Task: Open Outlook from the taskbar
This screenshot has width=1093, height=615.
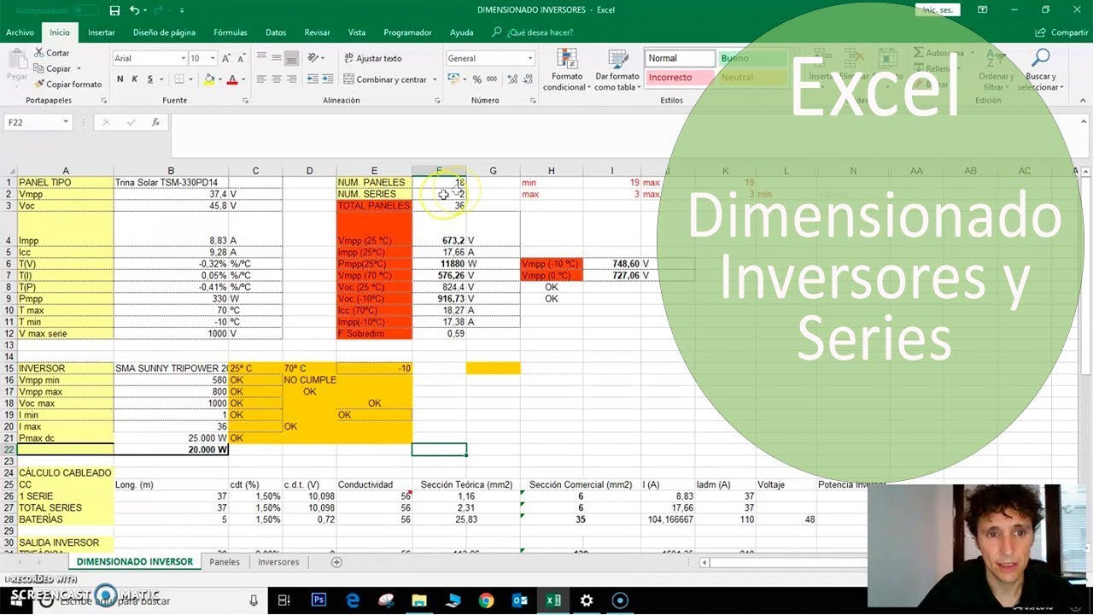Action: click(x=519, y=600)
